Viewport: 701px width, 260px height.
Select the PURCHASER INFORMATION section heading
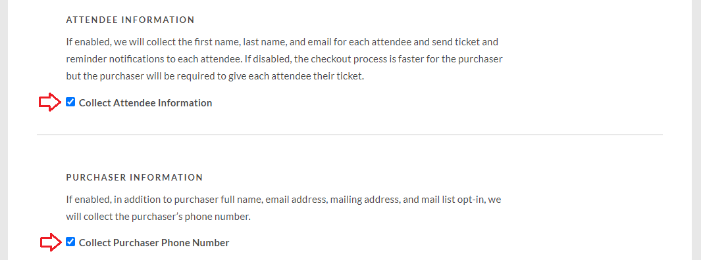(x=134, y=177)
